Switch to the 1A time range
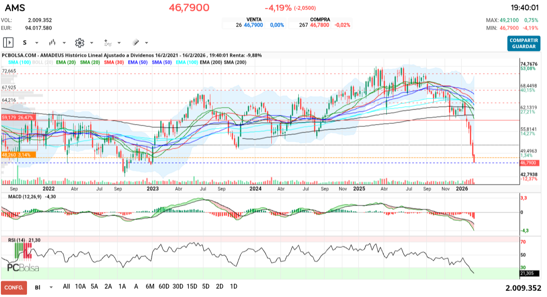Viewport: 547px width, 297px height. [122, 287]
